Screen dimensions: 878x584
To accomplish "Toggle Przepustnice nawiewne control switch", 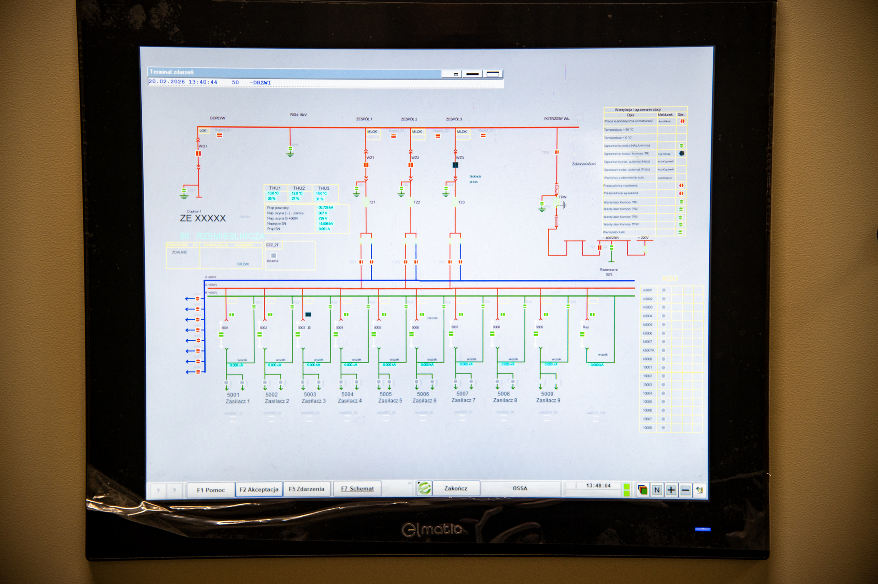I will tap(681, 185).
